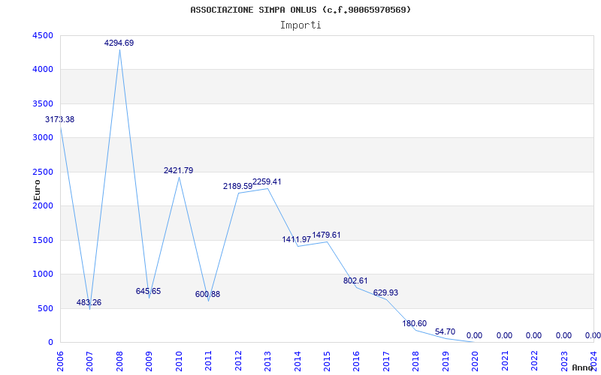
Task: Click x-axis year 2013
Action: (267, 361)
